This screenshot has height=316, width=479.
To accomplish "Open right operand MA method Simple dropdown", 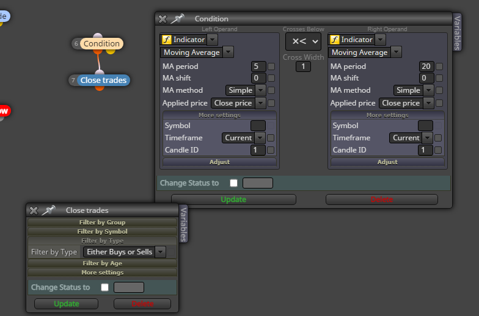I will tap(429, 90).
